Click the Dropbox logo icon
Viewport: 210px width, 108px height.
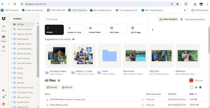(3, 19)
